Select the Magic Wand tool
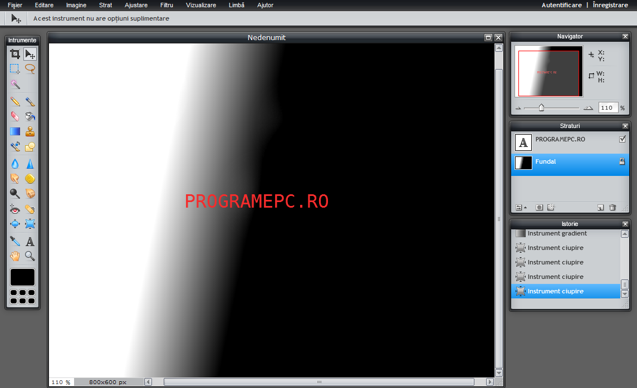The image size is (637, 388). coord(15,84)
